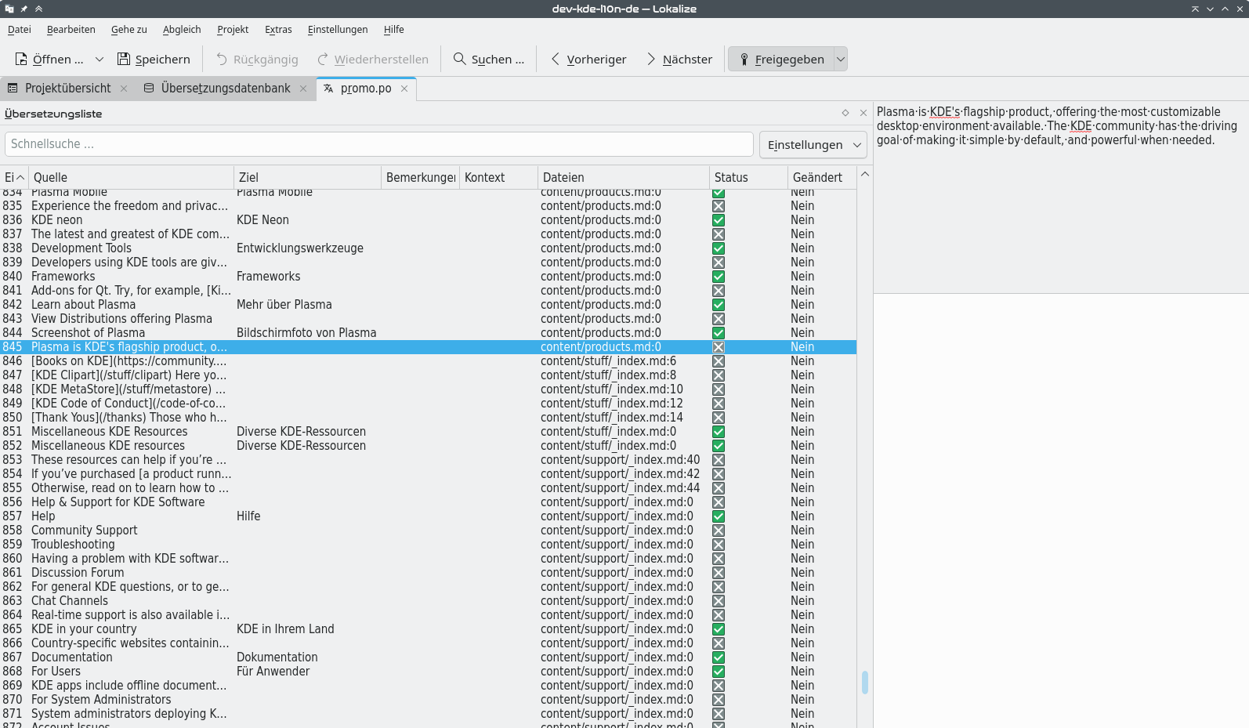Click the Wiederherstellen redo button
The height and width of the screenshot is (728, 1249).
[373, 59]
